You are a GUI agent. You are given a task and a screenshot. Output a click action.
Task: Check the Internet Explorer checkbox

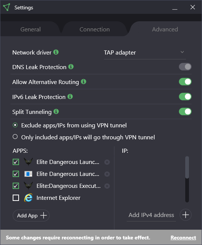16,198
